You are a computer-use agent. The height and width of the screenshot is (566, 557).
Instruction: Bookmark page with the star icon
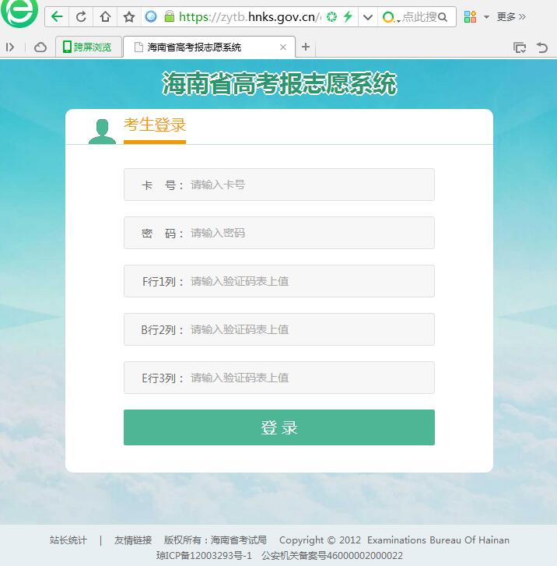pyautogui.click(x=129, y=16)
